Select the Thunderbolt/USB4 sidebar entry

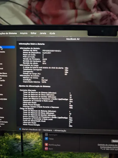3,99
